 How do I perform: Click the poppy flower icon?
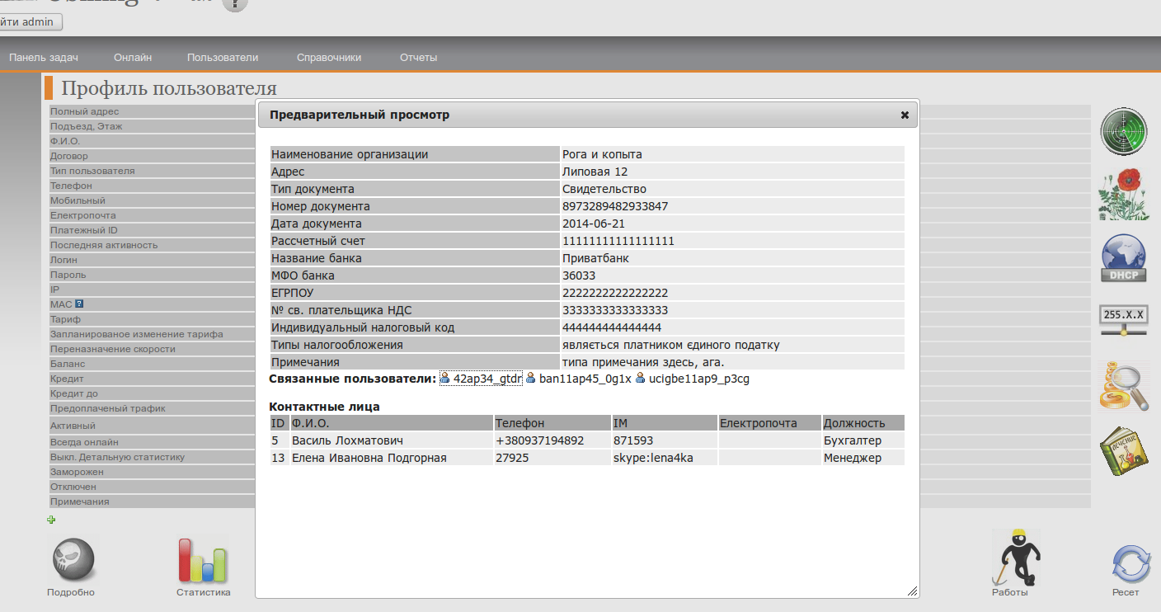(x=1123, y=195)
